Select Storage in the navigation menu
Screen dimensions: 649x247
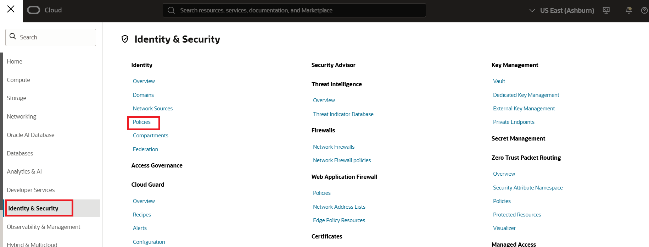coord(16,98)
